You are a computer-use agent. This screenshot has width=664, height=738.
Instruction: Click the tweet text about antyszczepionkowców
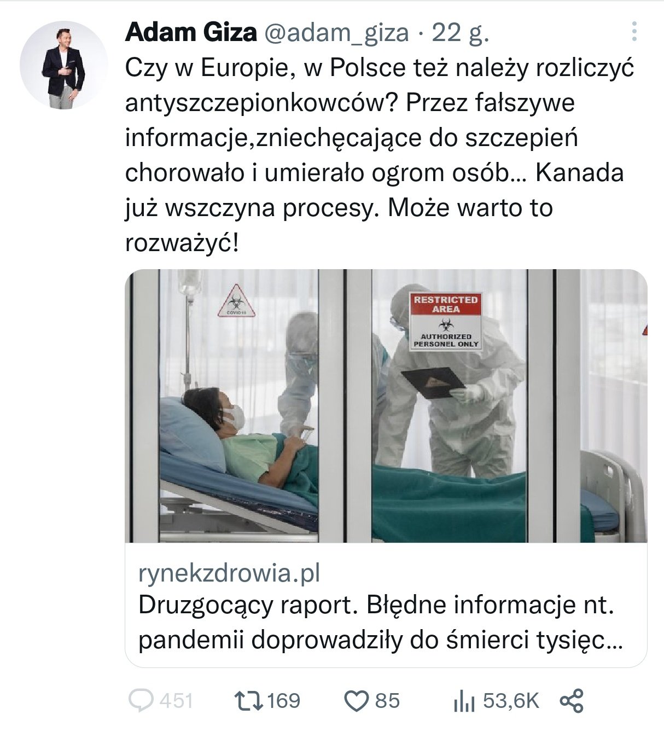point(380,155)
